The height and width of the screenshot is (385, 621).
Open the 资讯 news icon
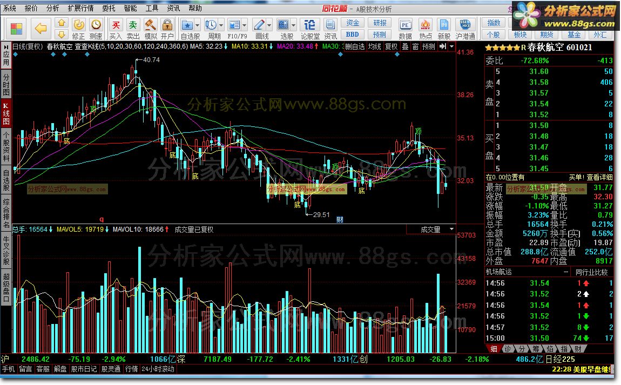(x=330, y=29)
